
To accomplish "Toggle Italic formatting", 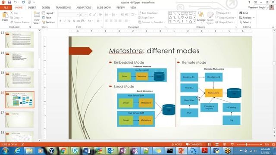I will (65, 21).
